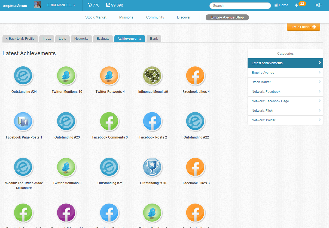329x228 pixels.
Task: Select Network: Facebook category
Action: click(285, 92)
